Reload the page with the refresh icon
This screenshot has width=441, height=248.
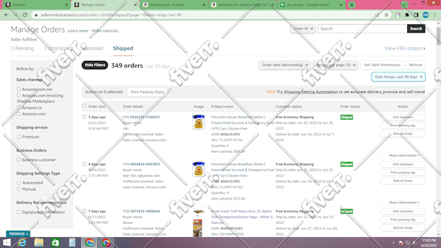(x=25, y=15)
